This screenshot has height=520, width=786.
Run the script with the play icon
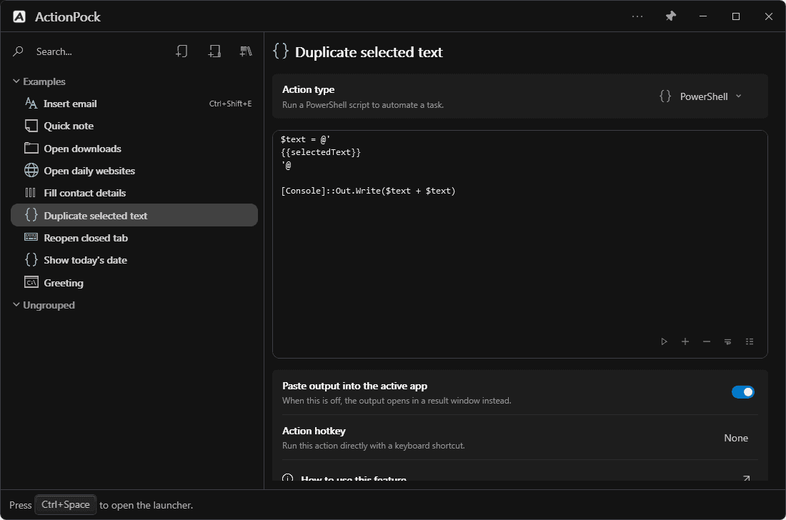(x=664, y=341)
